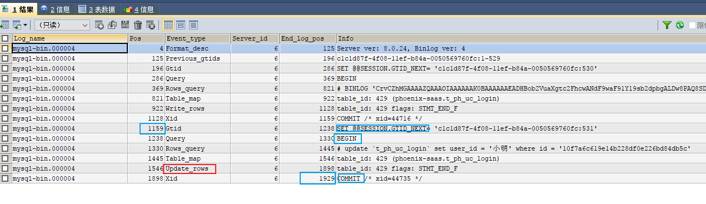The image size is (706, 204).
Task: Click the Info cell starting with '# BINLOG'
Action: coord(521,88)
